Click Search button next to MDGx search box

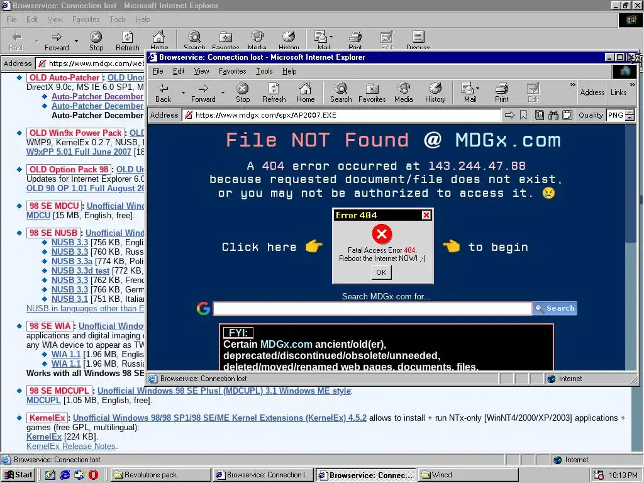pyautogui.click(x=555, y=308)
